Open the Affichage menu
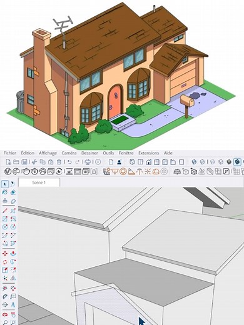This screenshot has height=325, width=244. pyautogui.click(x=48, y=153)
